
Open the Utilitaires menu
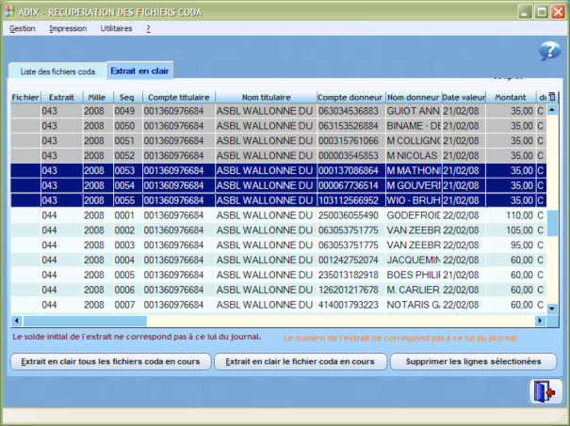click(116, 29)
